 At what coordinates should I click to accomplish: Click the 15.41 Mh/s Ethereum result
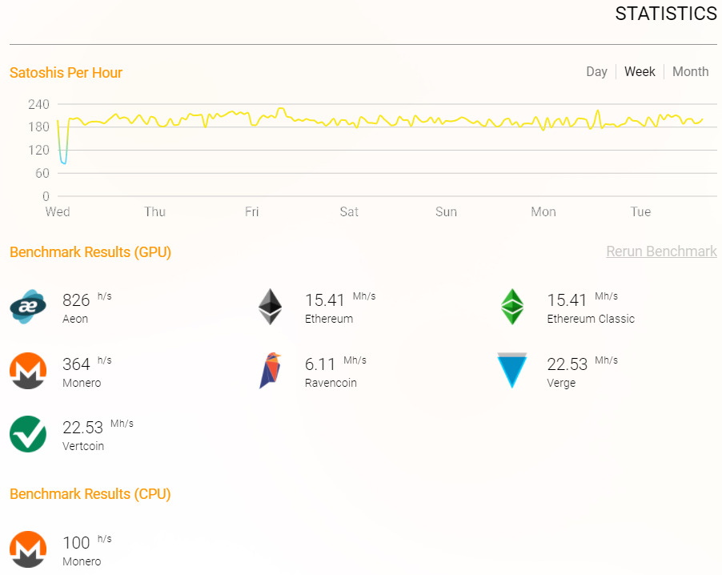point(325,300)
